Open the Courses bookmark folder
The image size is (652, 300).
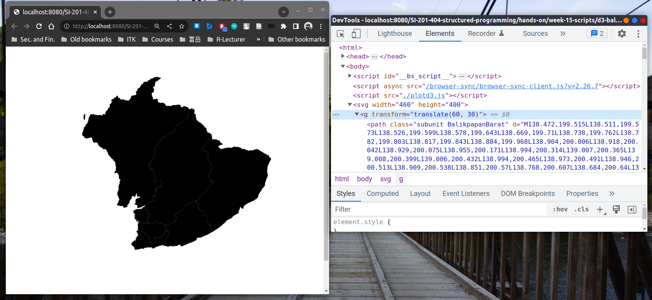click(x=158, y=39)
